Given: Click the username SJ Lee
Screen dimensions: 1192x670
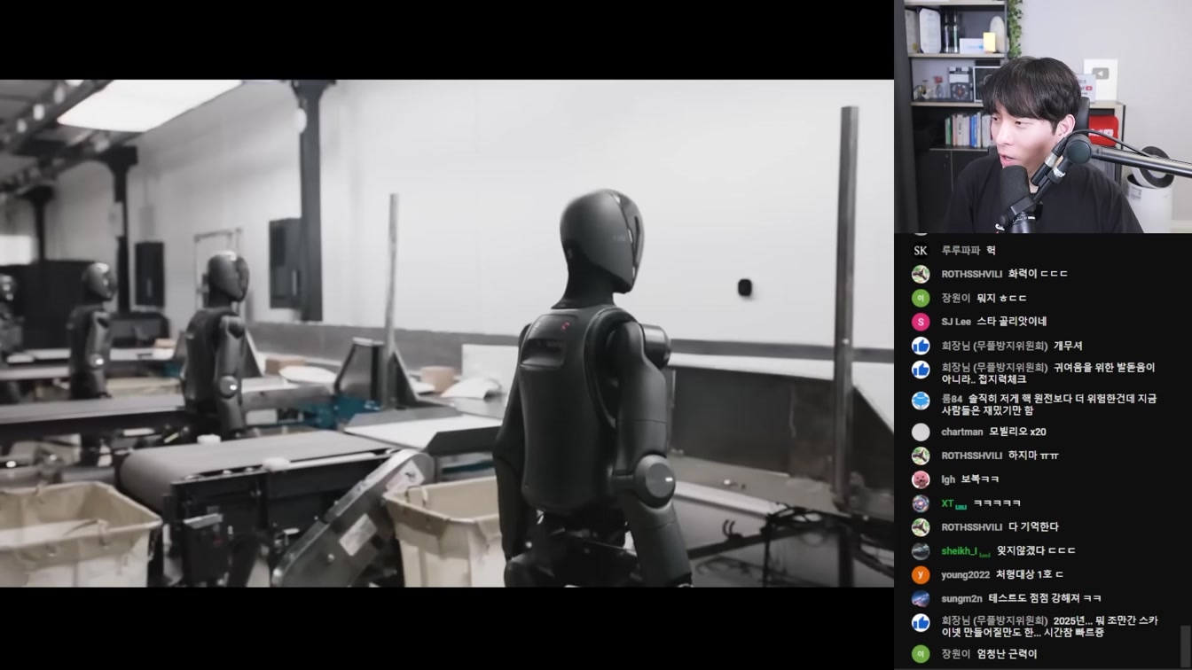Looking at the screenshot, I should [x=956, y=322].
